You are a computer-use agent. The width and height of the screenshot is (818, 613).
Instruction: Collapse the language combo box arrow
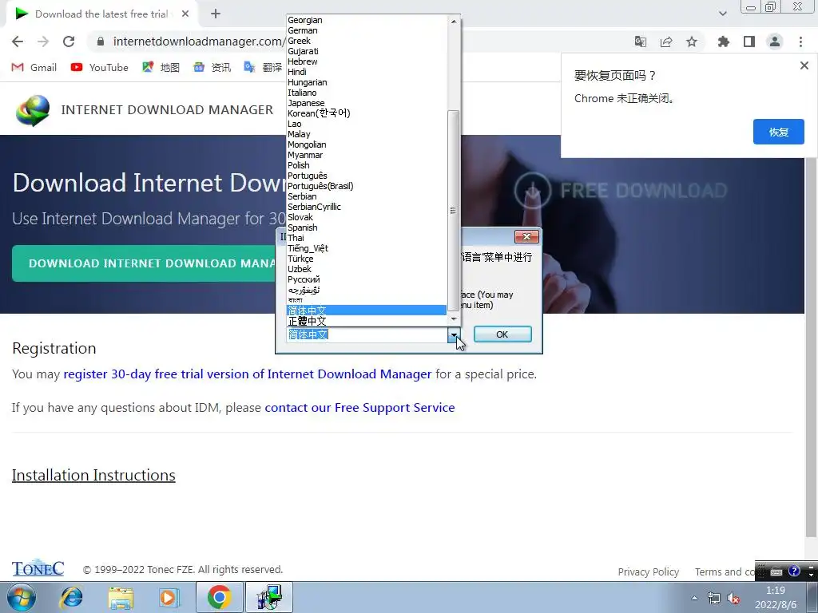click(x=454, y=334)
